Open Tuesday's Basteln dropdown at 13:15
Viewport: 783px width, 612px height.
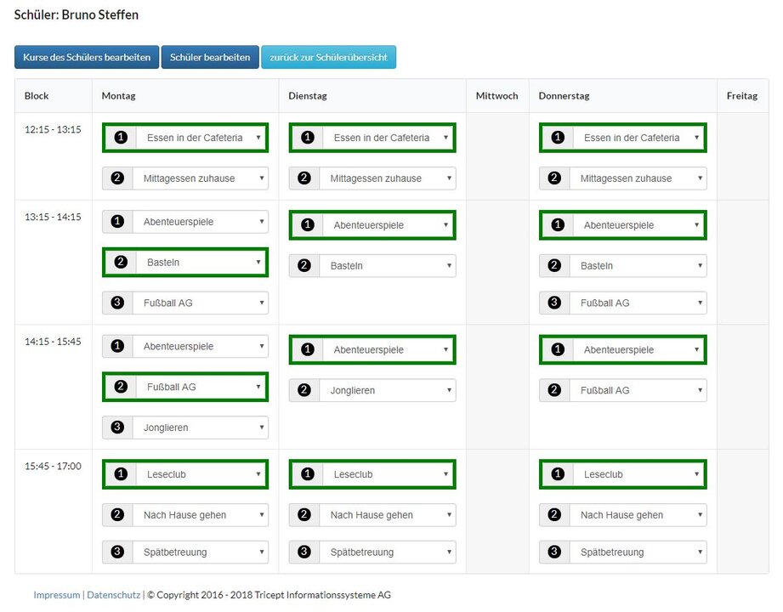[387, 266]
